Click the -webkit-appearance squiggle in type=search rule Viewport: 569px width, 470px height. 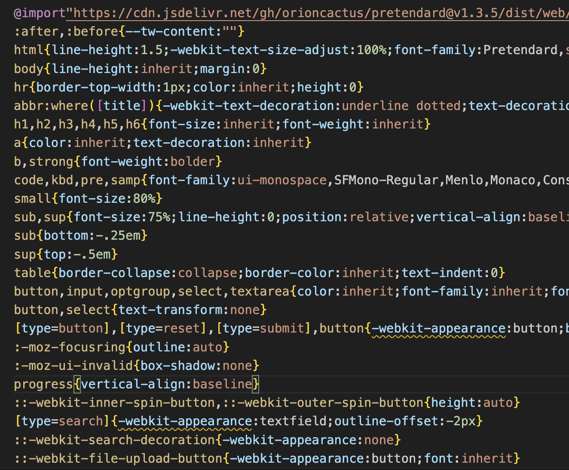pos(185,421)
